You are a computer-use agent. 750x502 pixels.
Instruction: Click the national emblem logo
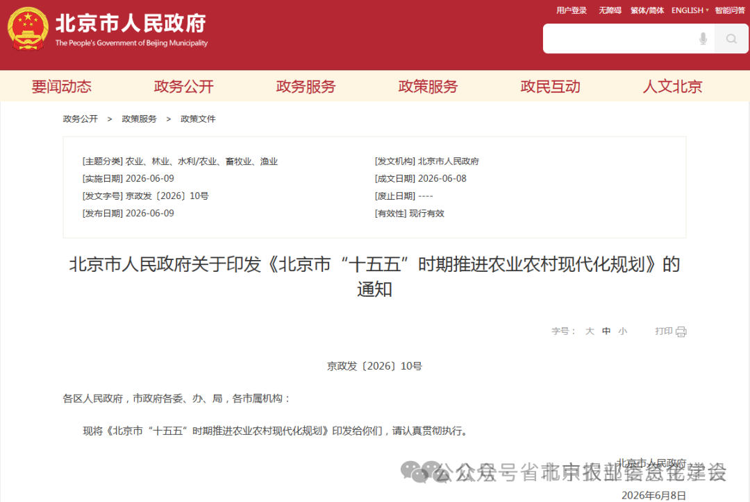28,28
